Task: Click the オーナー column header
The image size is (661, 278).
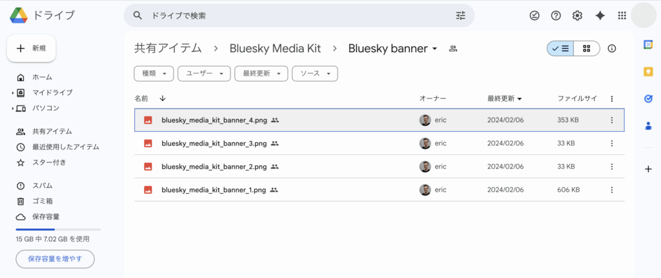Action: (432, 98)
